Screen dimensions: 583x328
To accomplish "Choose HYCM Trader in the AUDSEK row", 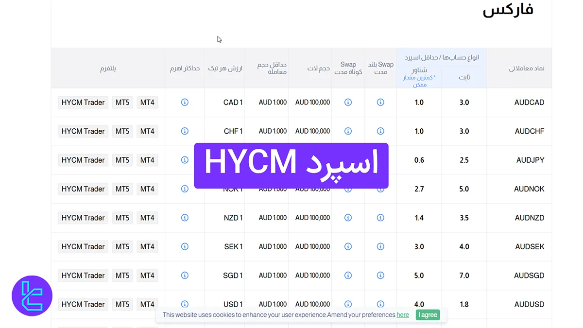I will click(x=83, y=246).
